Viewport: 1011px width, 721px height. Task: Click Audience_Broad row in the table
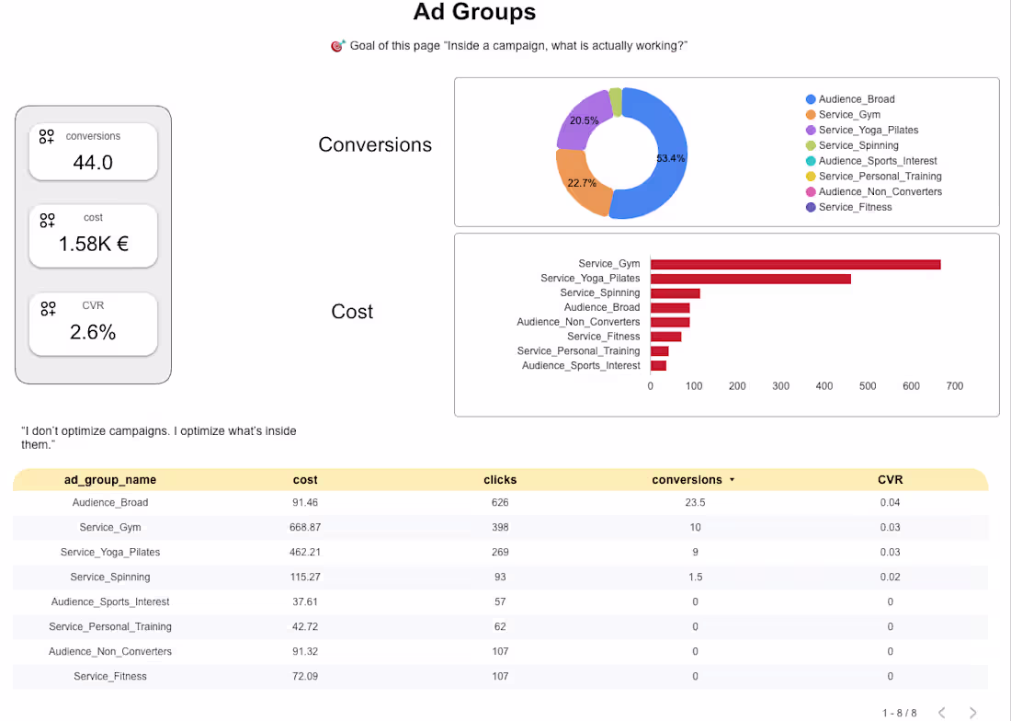pos(500,502)
